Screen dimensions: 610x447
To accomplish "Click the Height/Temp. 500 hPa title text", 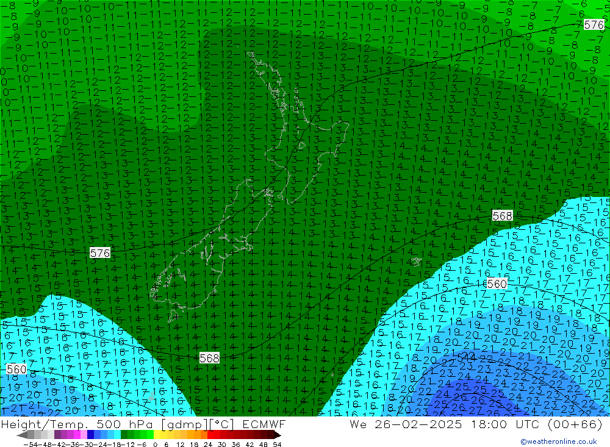I will [76, 424].
